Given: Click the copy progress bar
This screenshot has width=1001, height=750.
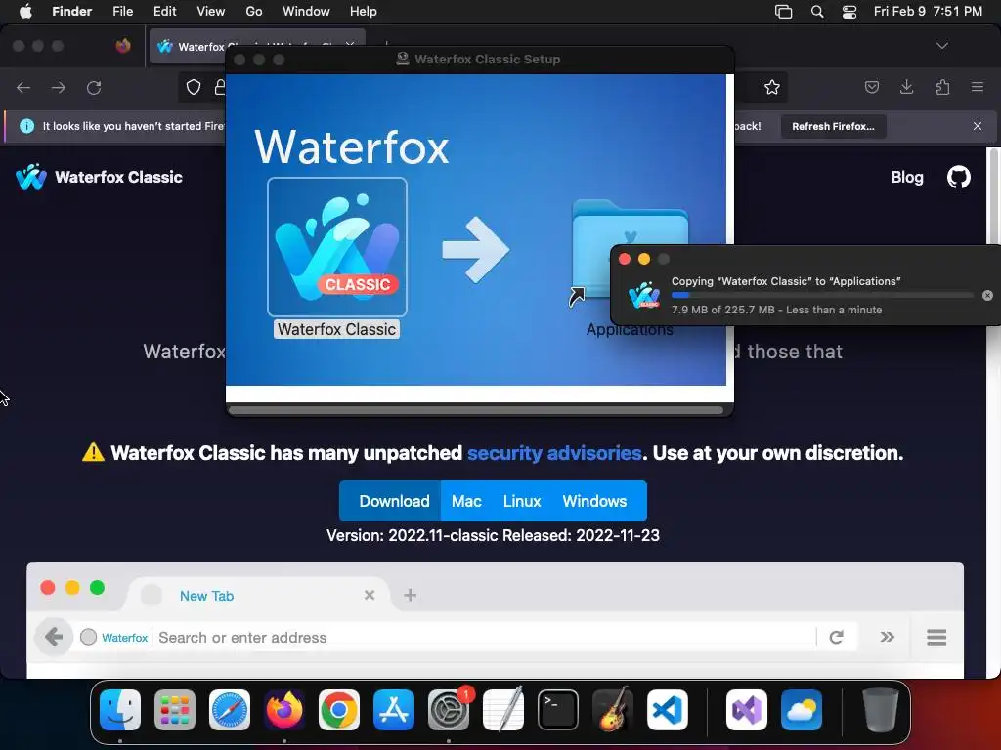Looking at the screenshot, I should 822,295.
